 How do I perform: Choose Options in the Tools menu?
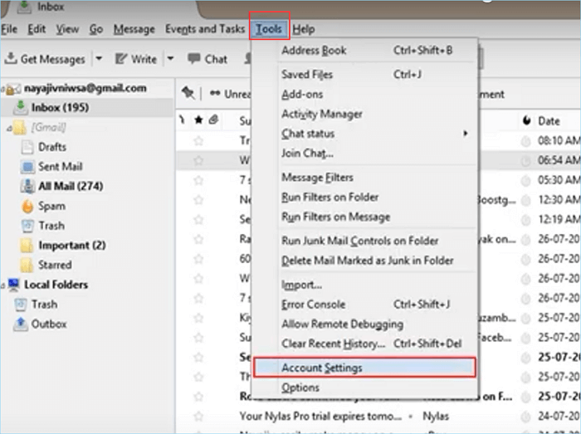pos(364,388)
